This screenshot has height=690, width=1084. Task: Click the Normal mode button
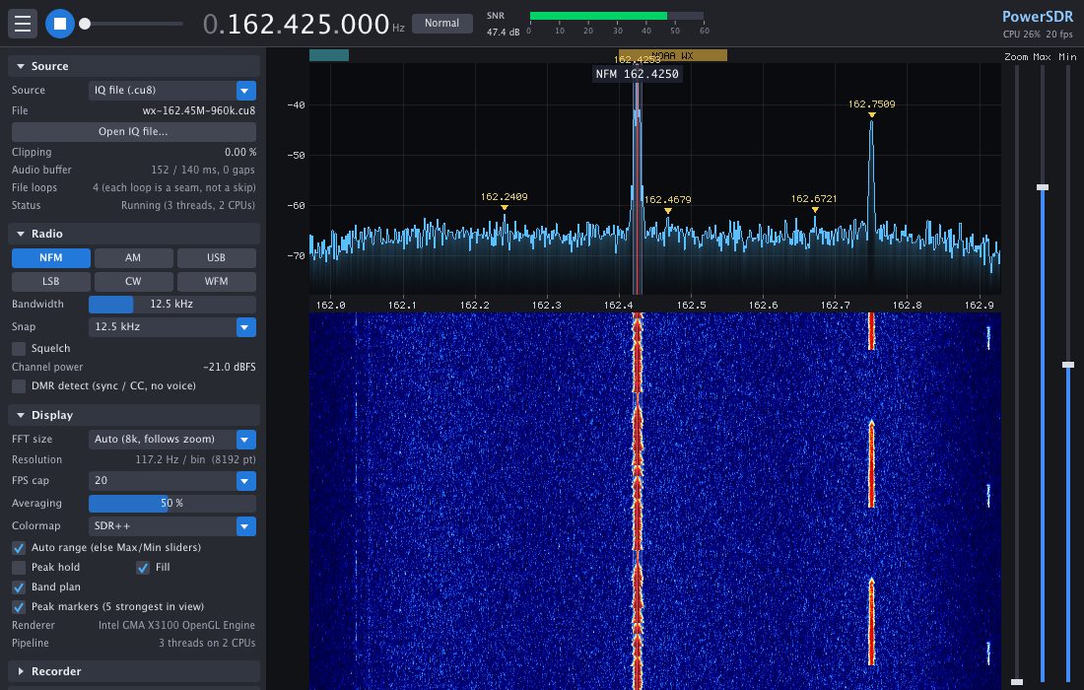pos(441,23)
